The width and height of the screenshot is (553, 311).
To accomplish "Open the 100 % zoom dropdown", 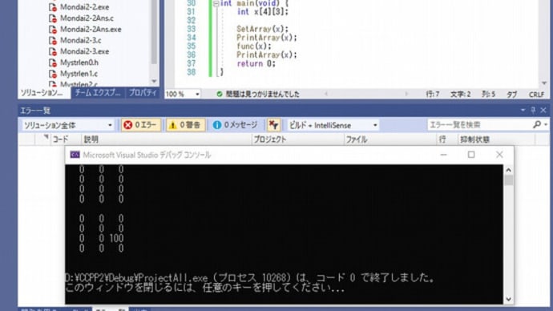I will (183, 94).
